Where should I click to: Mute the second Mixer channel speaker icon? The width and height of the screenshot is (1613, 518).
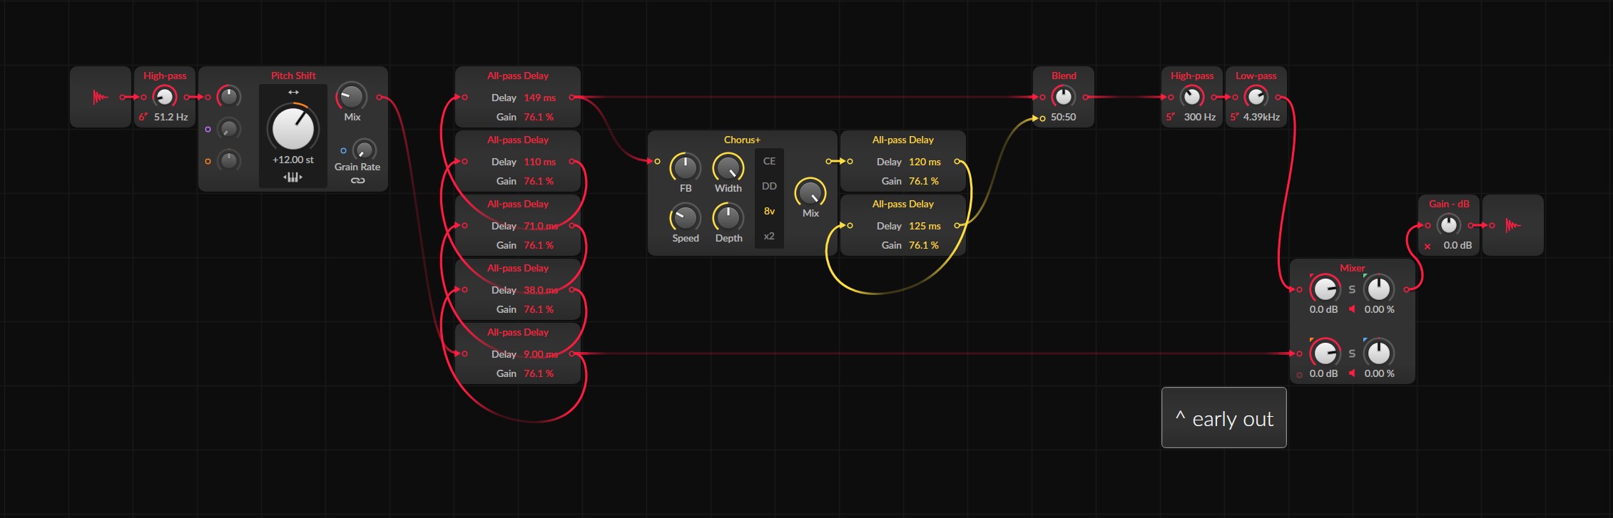coord(1352,373)
